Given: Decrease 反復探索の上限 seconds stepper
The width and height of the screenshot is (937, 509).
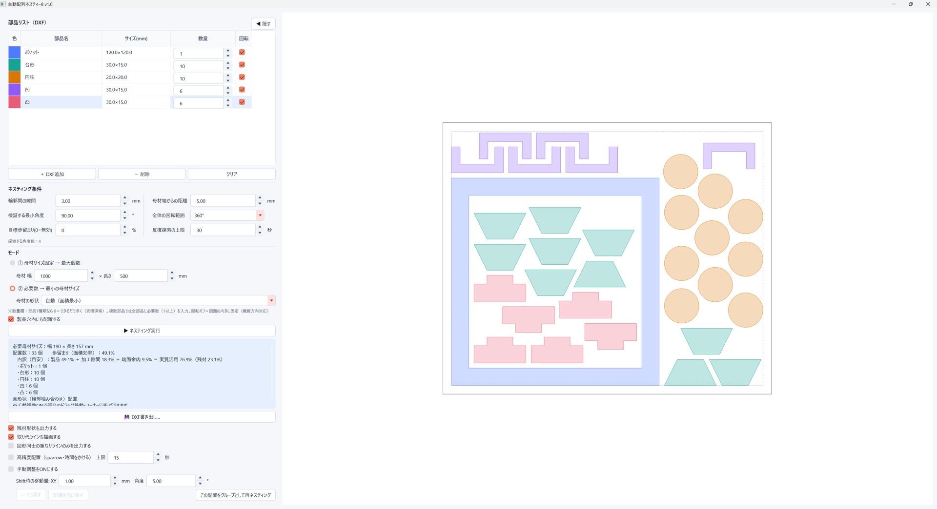Looking at the screenshot, I should tap(260, 233).
